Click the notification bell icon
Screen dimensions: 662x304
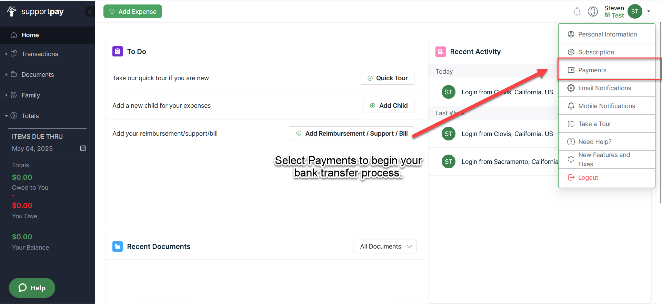[x=577, y=12]
